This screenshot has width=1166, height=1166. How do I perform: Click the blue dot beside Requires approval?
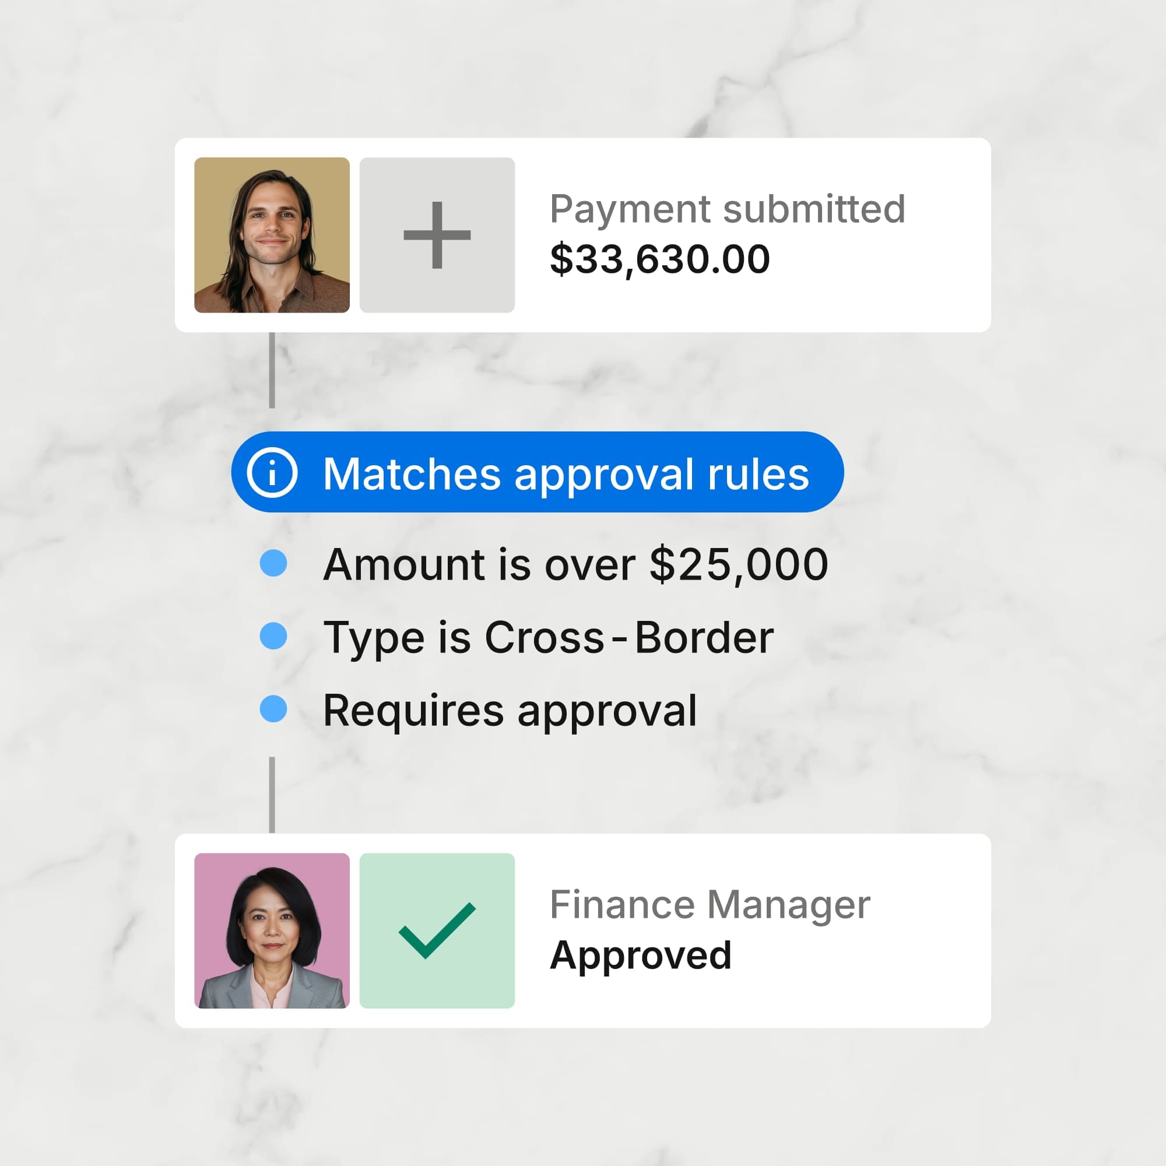coord(273,709)
